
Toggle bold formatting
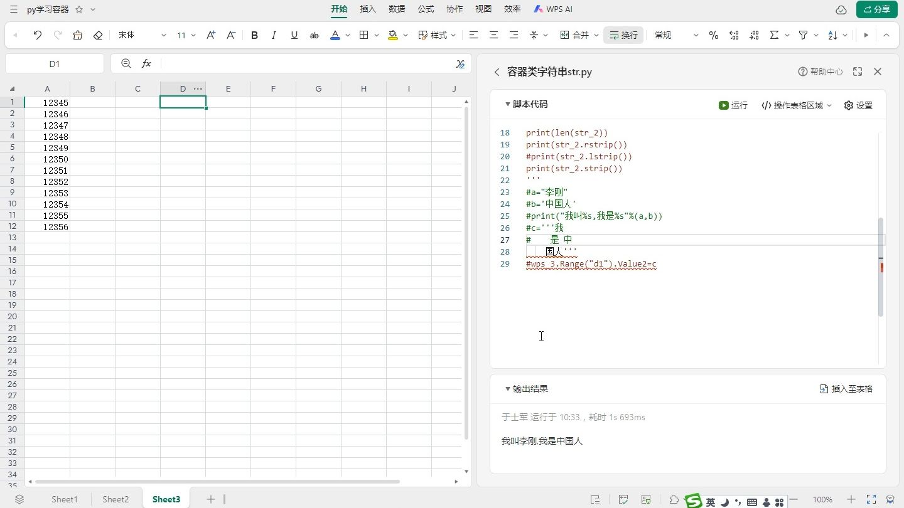[254, 35]
